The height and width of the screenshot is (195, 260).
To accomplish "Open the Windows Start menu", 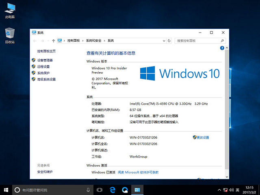I will pos(6,190).
